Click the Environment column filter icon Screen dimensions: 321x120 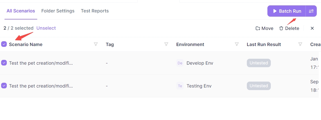pyautogui.click(x=237, y=44)
